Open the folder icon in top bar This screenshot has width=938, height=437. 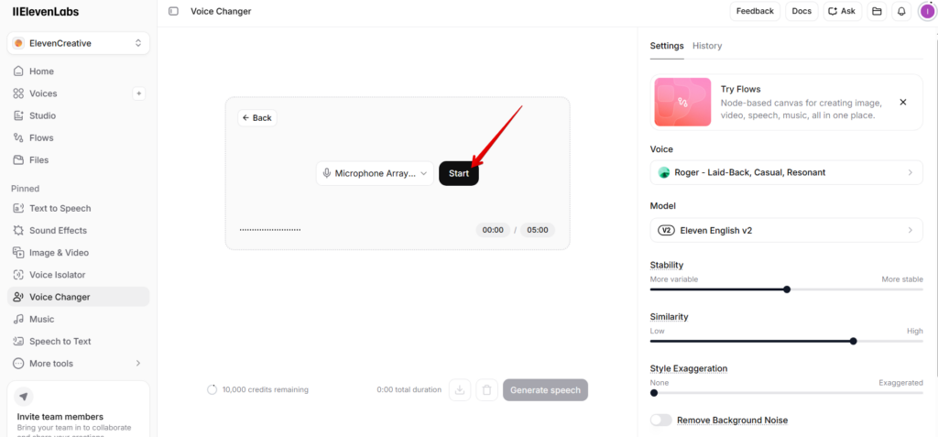(x=877, y=11)
